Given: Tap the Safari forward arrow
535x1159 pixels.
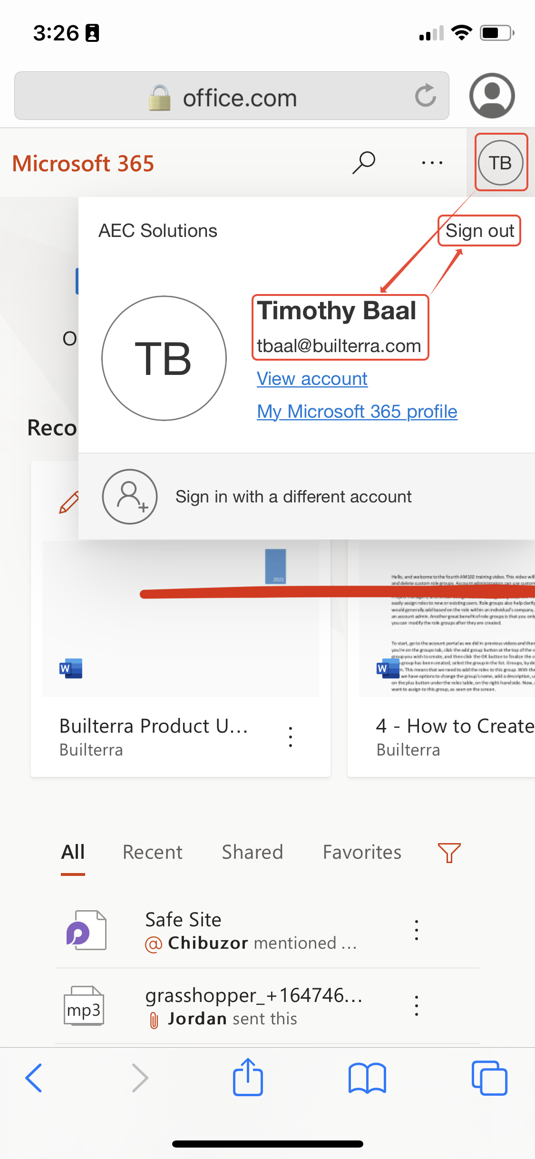Looking at the screenshot, I should coord(140,1078).
